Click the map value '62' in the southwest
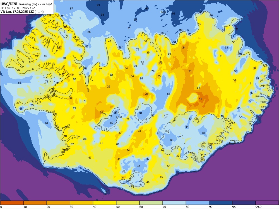This screenshot has height=209, width=279. click(x=73, y=144)
